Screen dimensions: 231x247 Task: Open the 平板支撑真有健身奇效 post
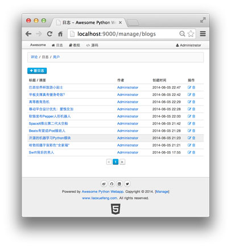point(47,95)
